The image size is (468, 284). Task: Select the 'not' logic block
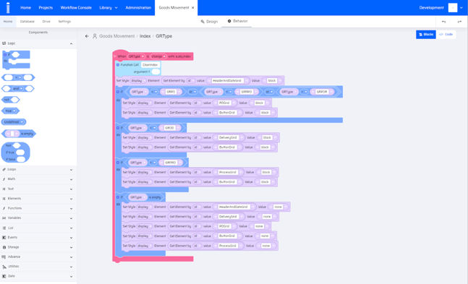pos(10,100)
